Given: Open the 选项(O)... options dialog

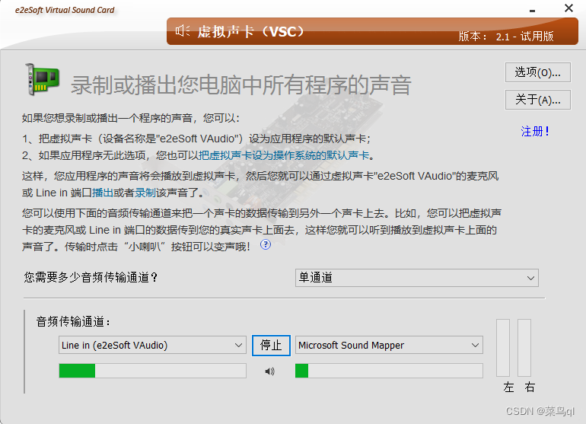Looking at the screenshot, I should coord(538,72).
